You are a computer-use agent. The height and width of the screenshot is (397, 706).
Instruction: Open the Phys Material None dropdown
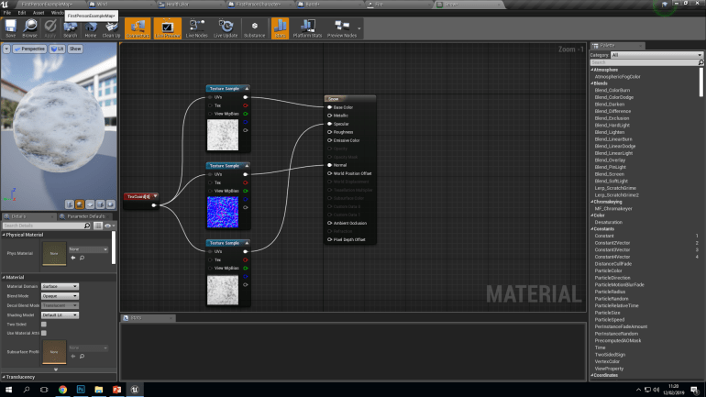coord(88,249)
